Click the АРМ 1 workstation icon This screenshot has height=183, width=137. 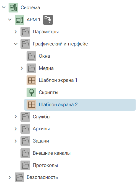pyautogui.click(x=19, y=20)
